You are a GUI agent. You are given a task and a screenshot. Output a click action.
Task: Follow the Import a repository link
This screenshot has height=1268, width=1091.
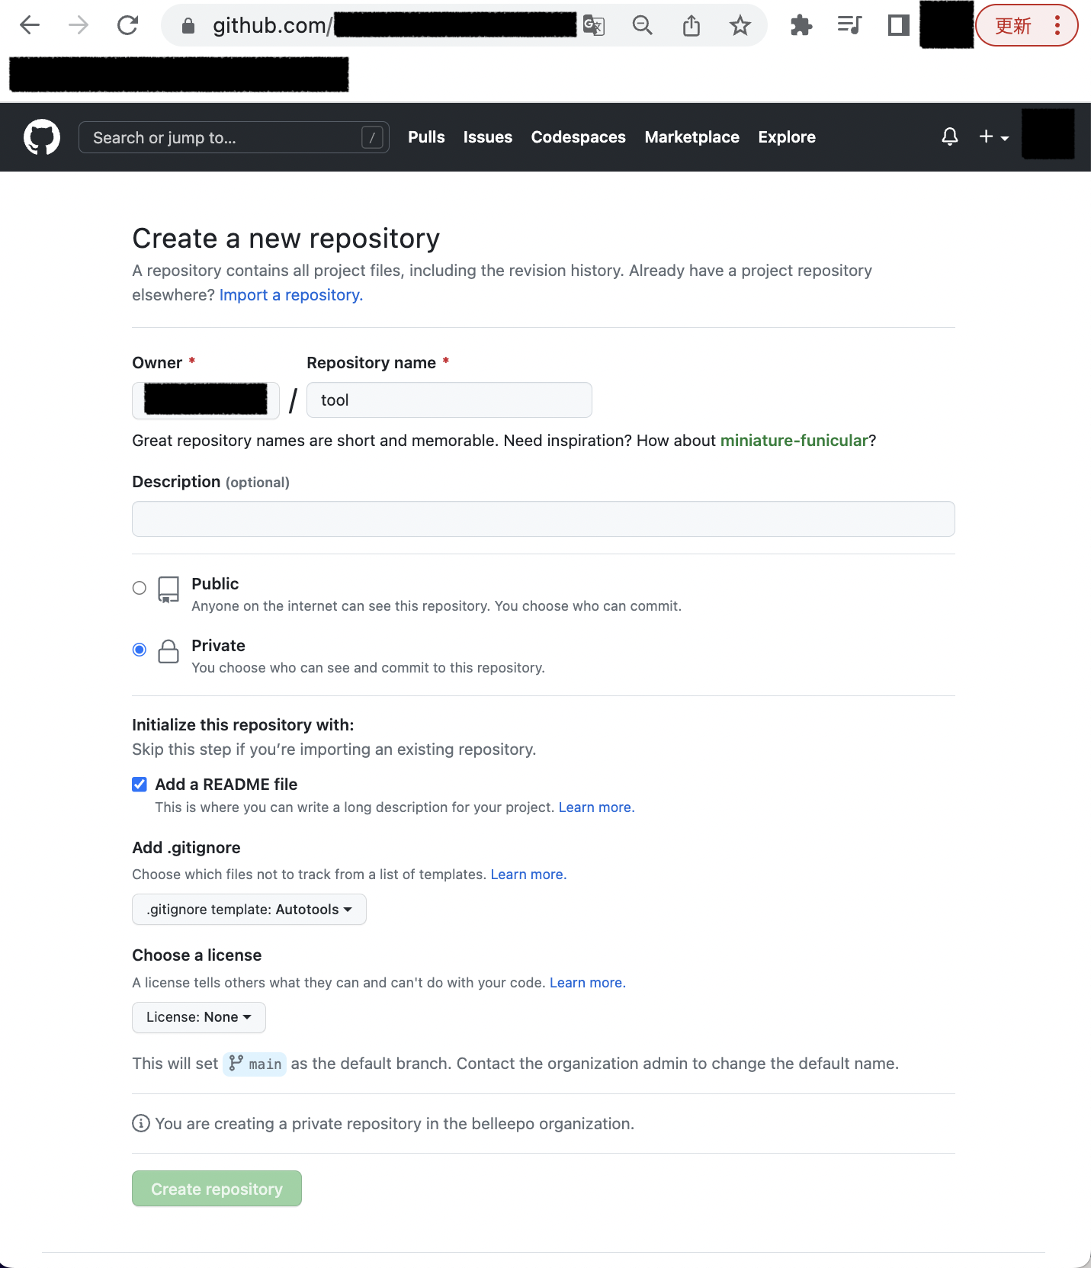(291, 295)
